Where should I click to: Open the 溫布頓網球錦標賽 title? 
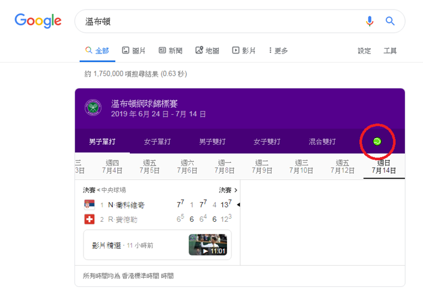[144, 103]
